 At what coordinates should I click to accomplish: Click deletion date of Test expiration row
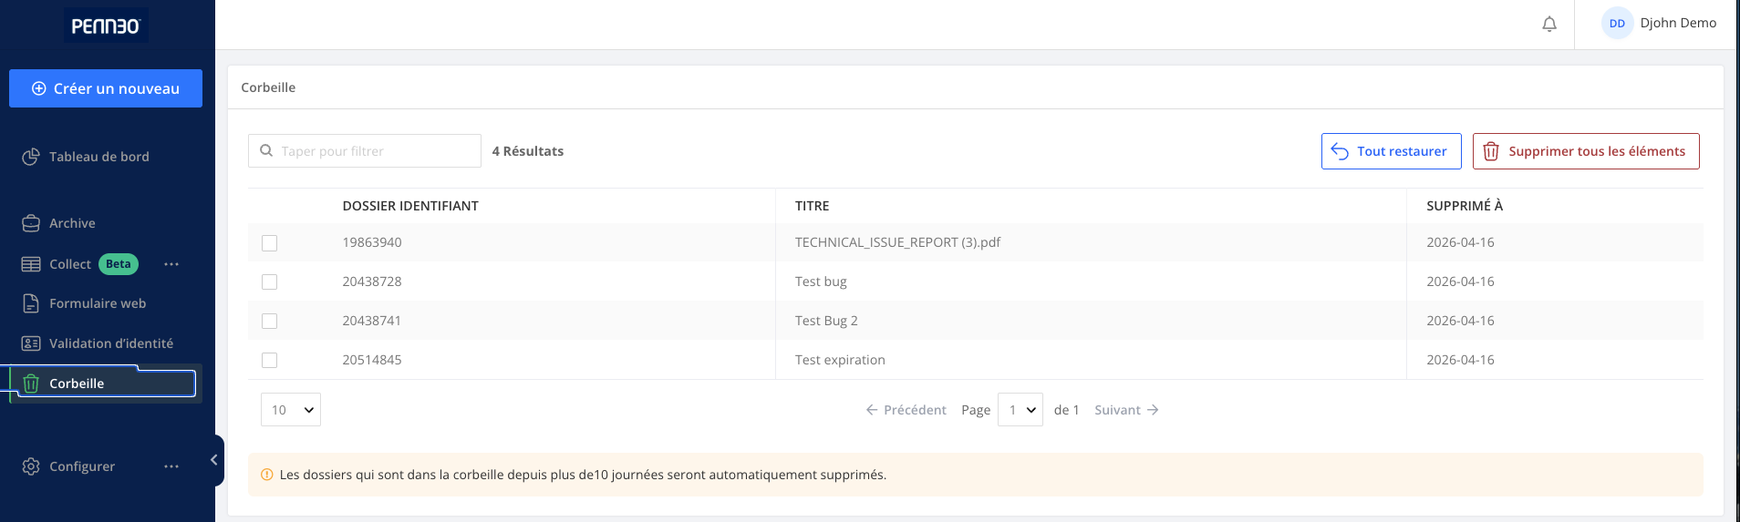pos(1460,360)
